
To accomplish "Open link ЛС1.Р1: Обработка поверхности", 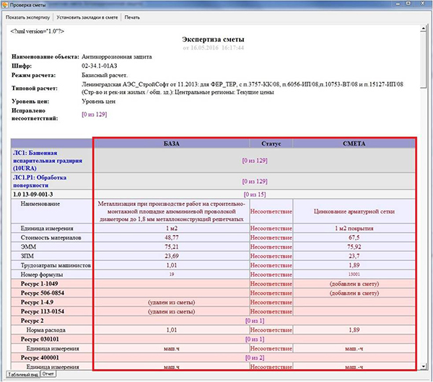I will click(40, 181).
